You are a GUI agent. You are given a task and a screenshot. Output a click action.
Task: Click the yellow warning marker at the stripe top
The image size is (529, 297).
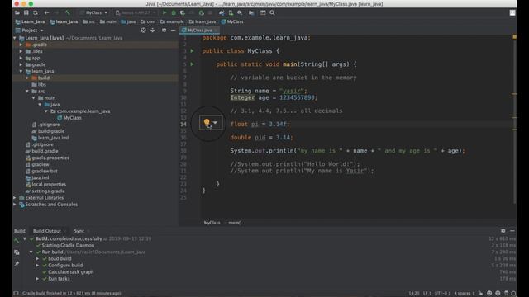pyautogui.click(x=514, y=36)
